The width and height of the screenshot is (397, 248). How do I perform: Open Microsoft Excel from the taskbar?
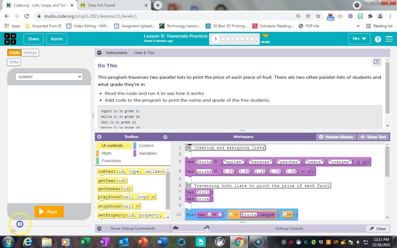click(84, 242)
